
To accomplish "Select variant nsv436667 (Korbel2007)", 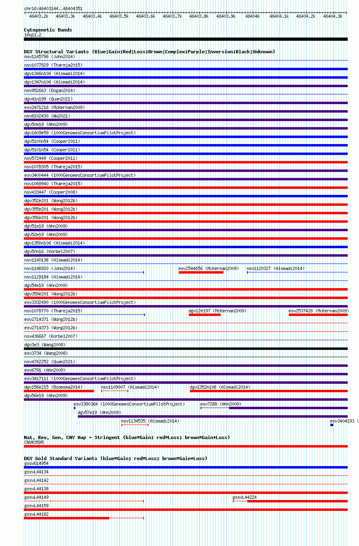I will pos(186,340).
